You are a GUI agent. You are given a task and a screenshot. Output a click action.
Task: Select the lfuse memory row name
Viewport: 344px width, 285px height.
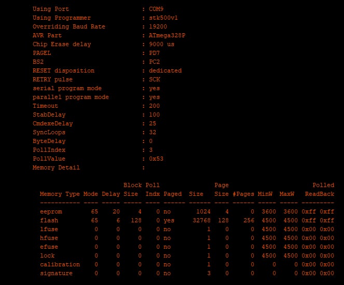[x=49, y=230]
